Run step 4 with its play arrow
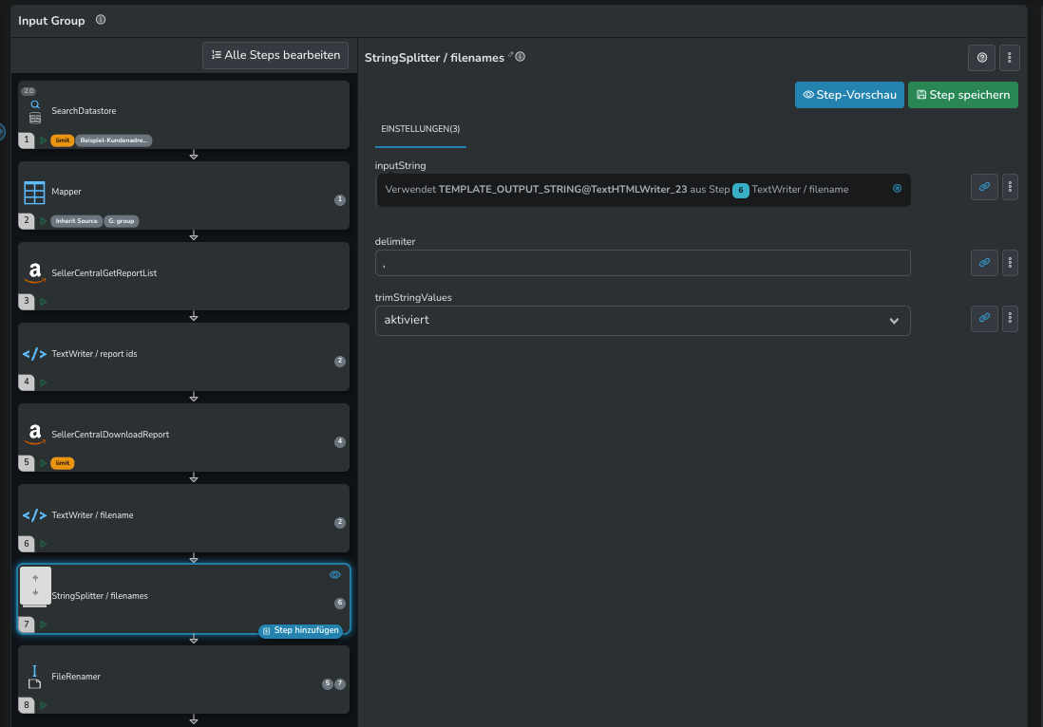1043x727 pixels. pyautogui.click(x=44, y=382)
